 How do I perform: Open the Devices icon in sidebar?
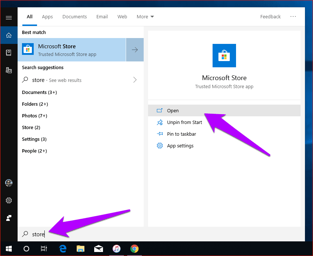point(8,70)
